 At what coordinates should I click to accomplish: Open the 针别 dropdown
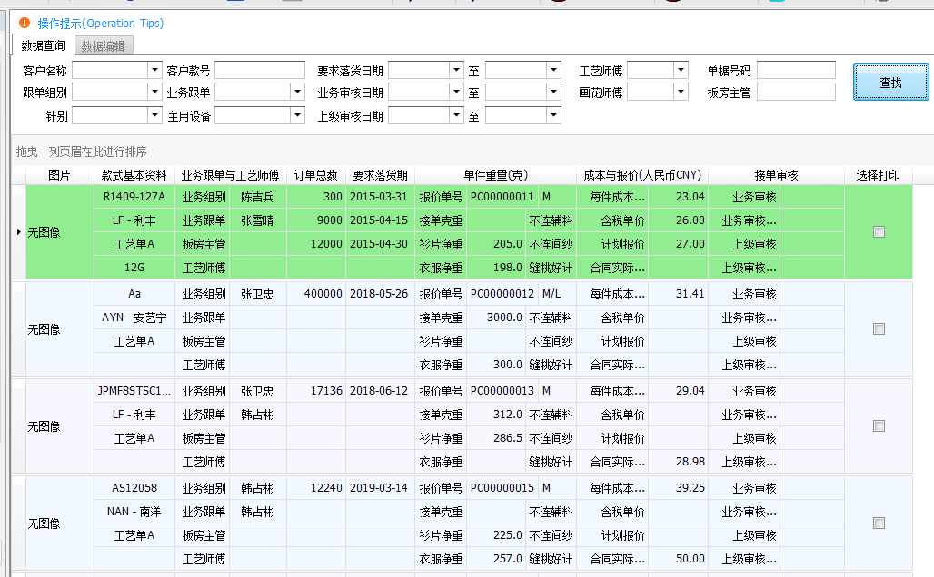tap(154, 115)
